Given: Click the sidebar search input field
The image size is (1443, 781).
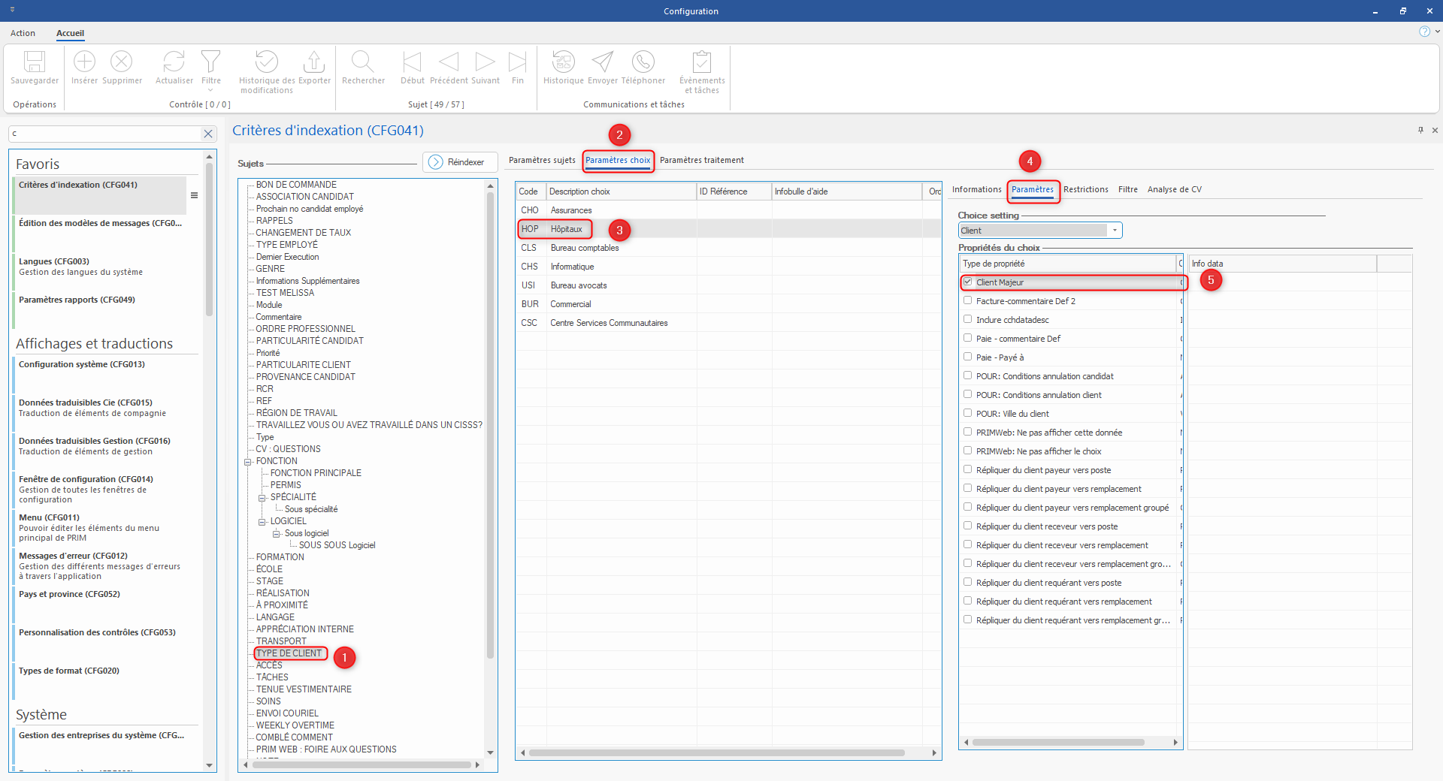Looking at the screenshot, I should tap(105, 134).
